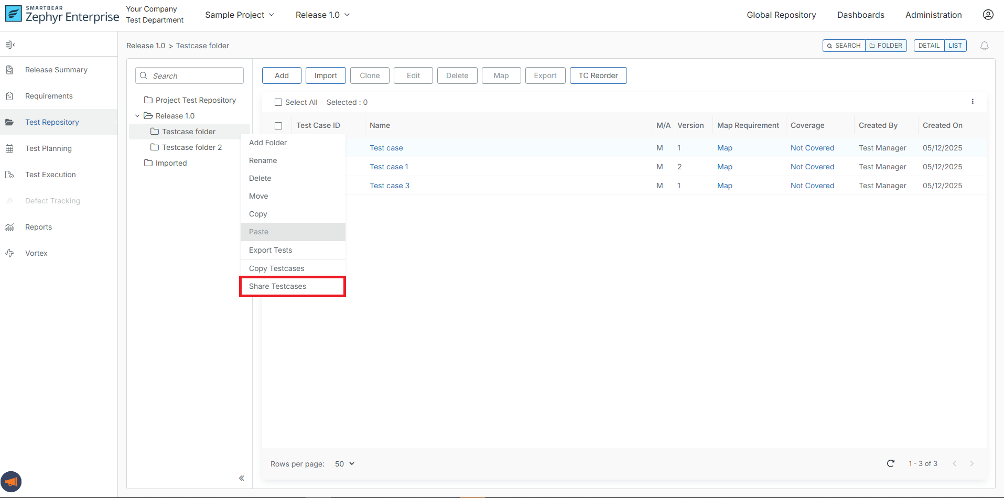The width and height of the screenshot is (1004, 499).
Task: Switch to DETAIL view
Action: point(929,46)
